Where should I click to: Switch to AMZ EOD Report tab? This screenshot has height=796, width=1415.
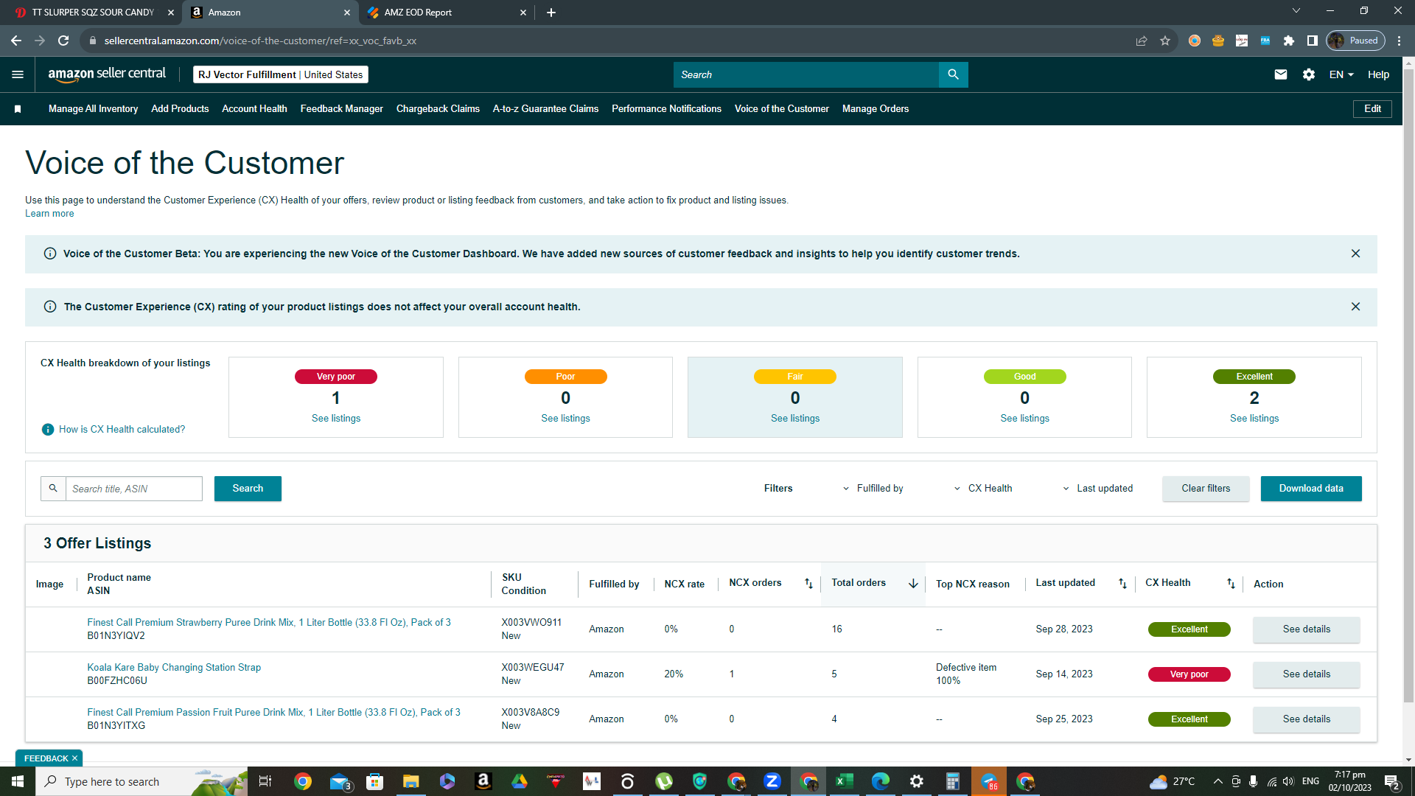pyautogui.click(x=446, y=13)
